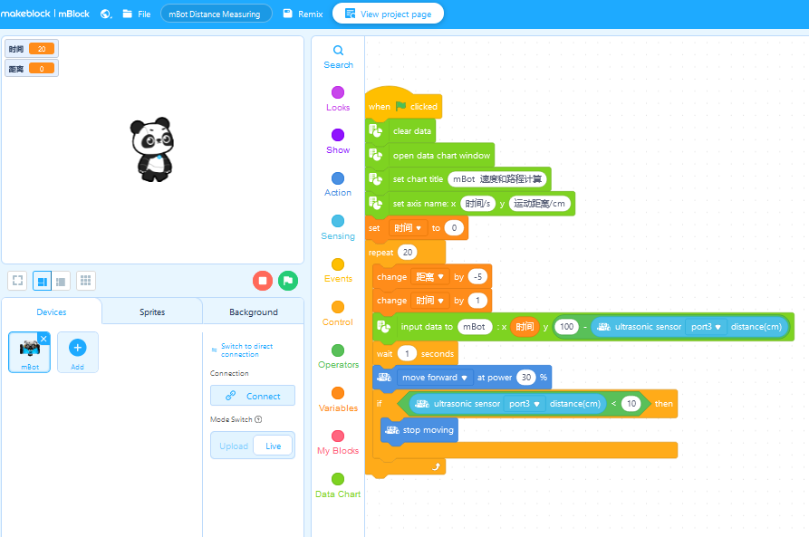Add a new device
The image size is (809, 537).
(x=77, y=351)
